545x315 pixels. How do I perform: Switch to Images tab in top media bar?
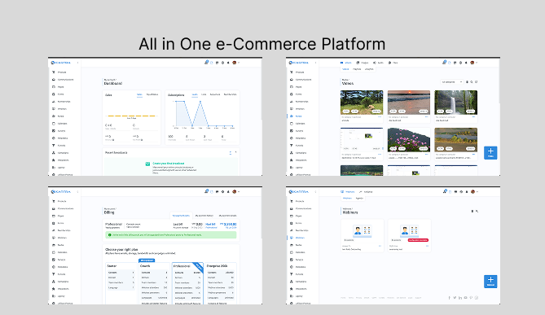(363, 63)
